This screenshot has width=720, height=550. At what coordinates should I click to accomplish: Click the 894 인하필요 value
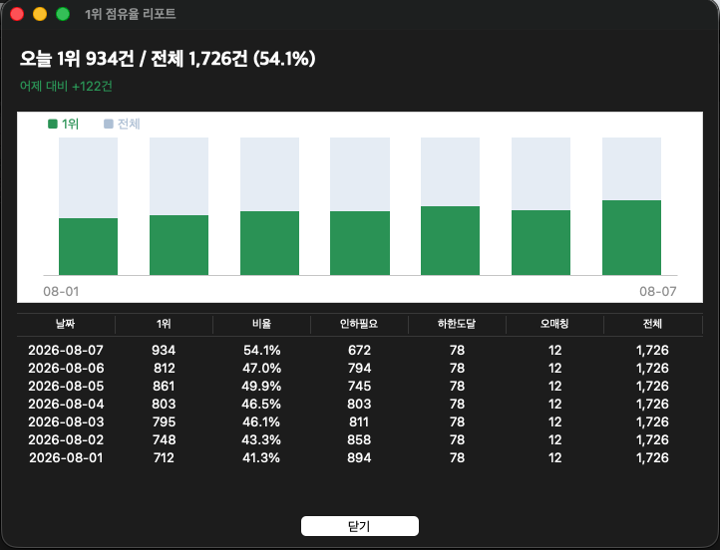pos(359,457)
